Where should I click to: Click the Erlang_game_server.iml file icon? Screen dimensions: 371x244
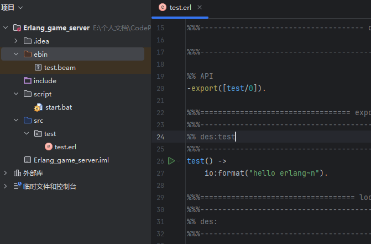pyautogui.click(x=28, y=160)
